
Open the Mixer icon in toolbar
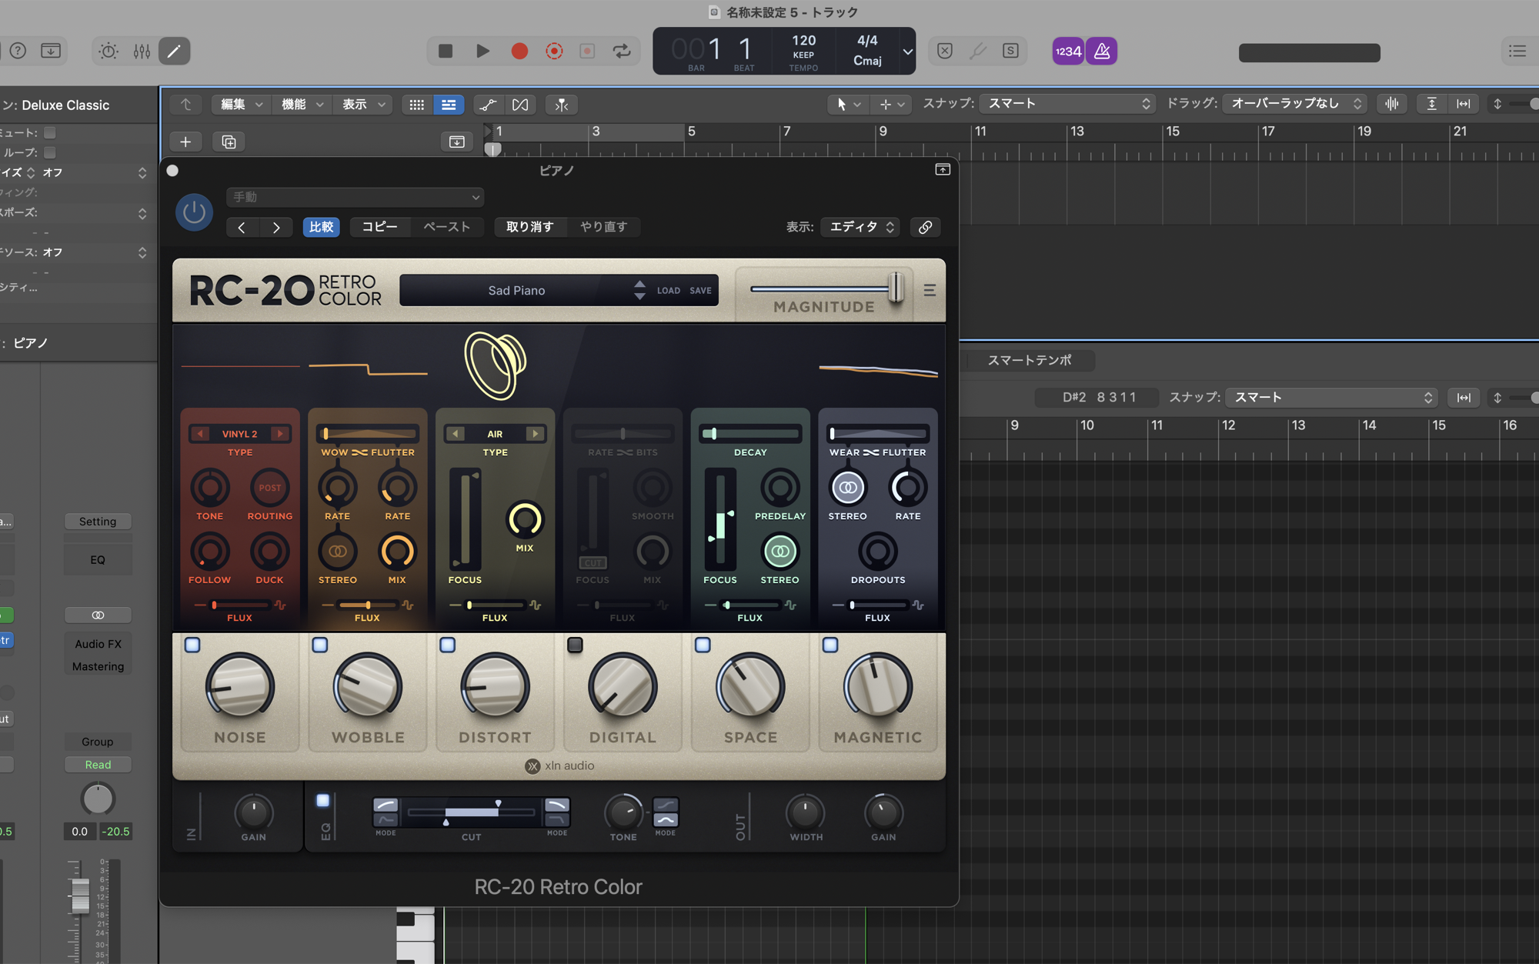click(142, 51)
